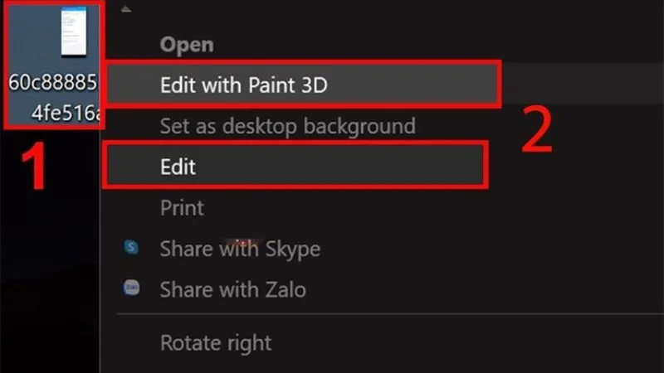Click the 60c88885 file name label

click(52, 82)
